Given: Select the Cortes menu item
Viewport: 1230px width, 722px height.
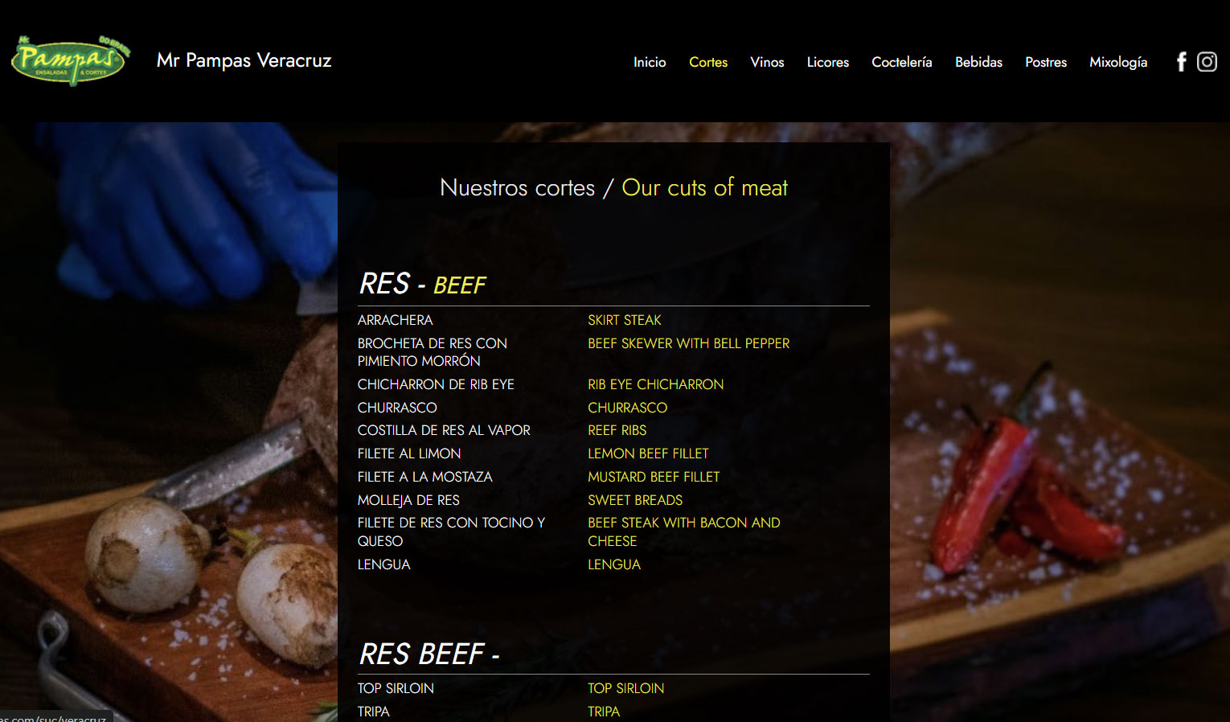Looking at the screenshot, I should tap(708, 62).
